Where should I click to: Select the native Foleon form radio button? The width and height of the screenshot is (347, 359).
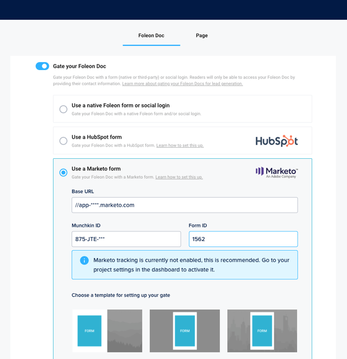[63, 109]
